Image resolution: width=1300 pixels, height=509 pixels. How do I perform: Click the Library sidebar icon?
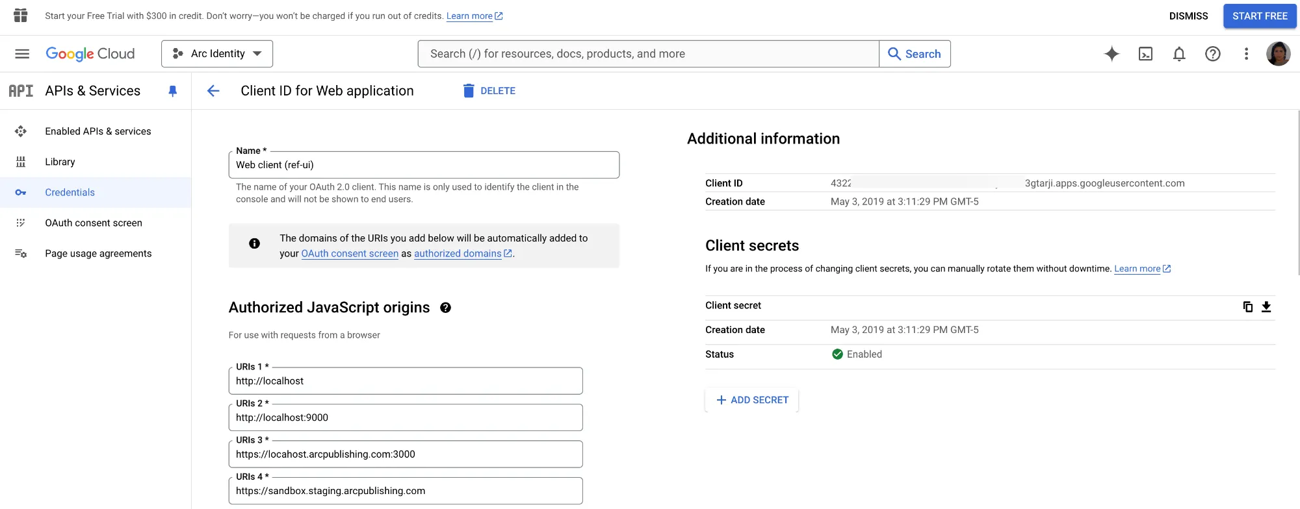coord(21,162)
